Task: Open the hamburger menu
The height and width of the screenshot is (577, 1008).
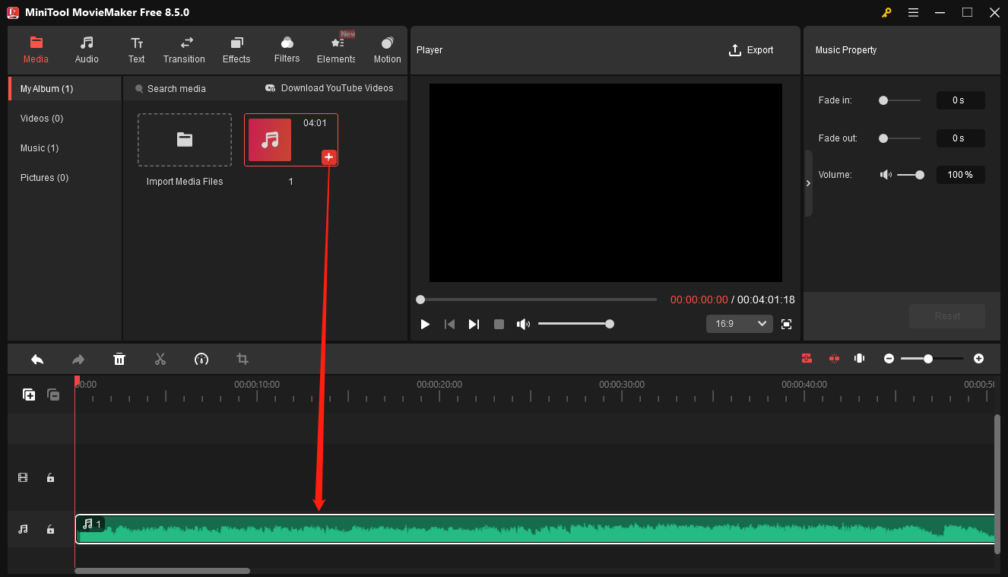Action: (913, 12)
